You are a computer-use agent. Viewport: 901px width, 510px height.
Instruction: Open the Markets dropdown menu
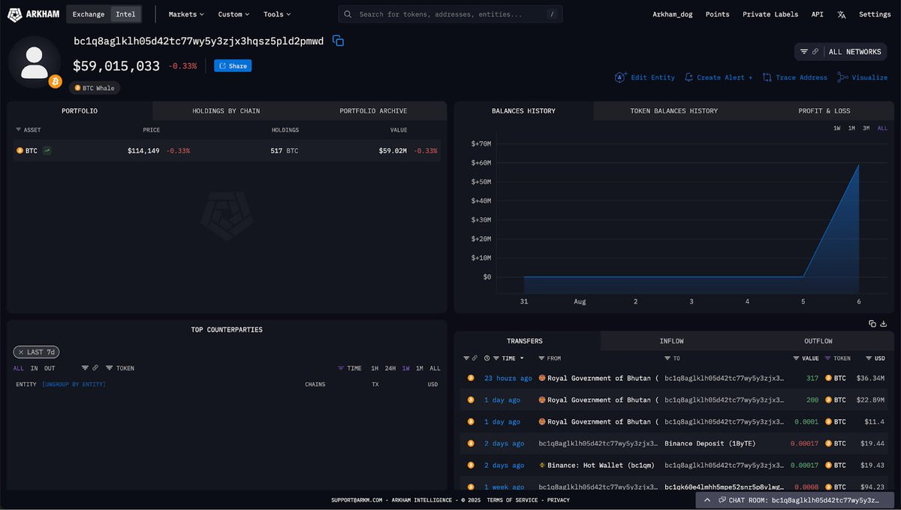(x=186, y=14)
